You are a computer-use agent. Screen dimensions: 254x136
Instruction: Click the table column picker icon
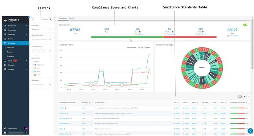point(244,96)
